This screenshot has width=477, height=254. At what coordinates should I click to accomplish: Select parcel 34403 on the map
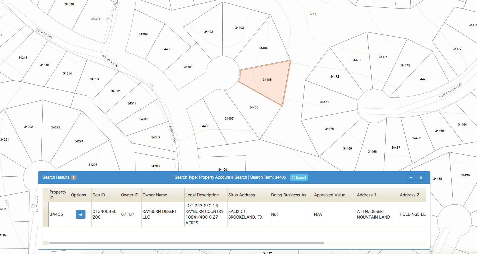240,28
